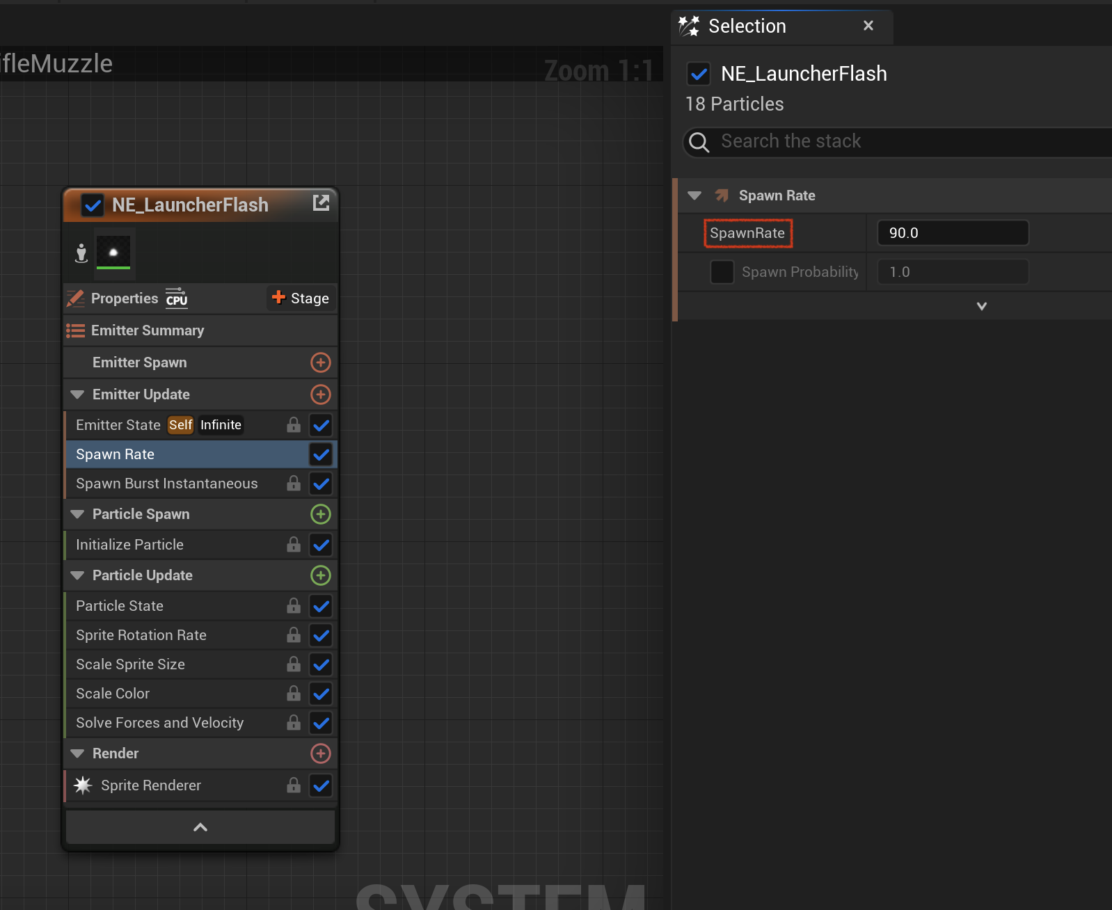The width and height of the screenshot is (1112, 910).
Task: Select Spawn Burst Instantaneous module
Action: click(200, 484)
